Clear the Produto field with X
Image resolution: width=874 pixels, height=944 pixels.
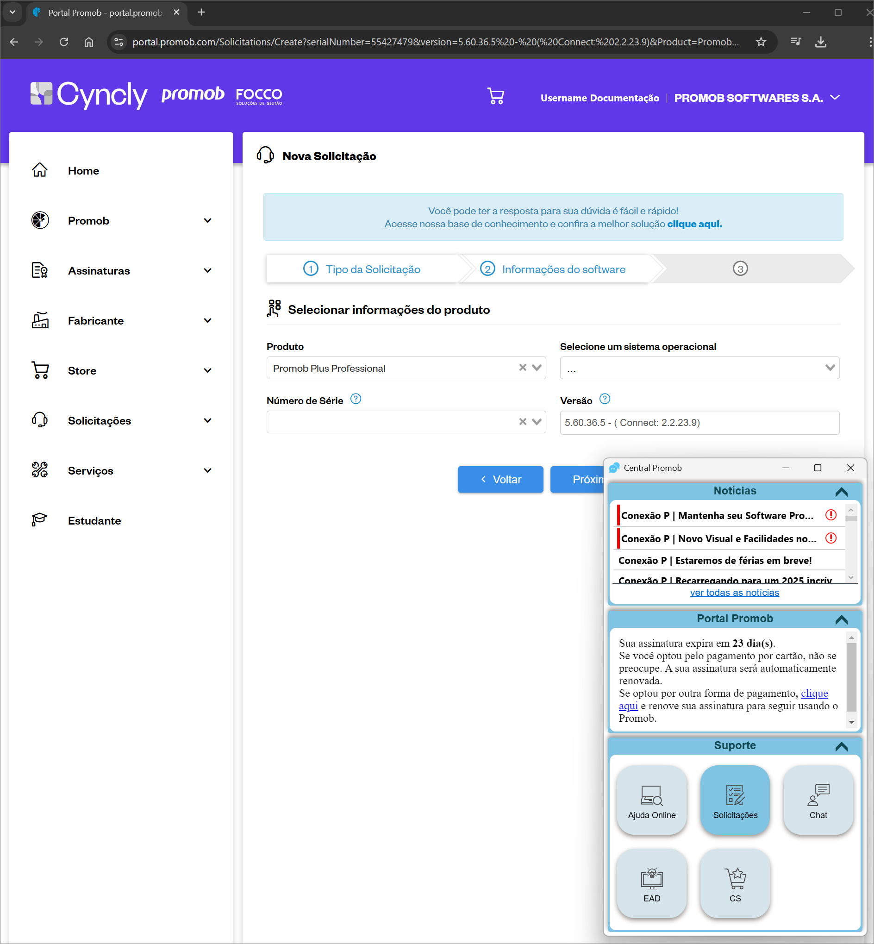[x=523, y=368]
